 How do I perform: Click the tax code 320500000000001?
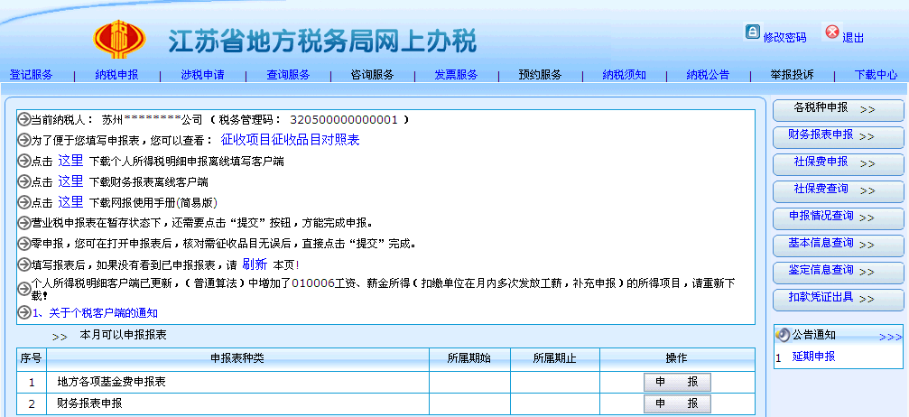pos(344,120)
